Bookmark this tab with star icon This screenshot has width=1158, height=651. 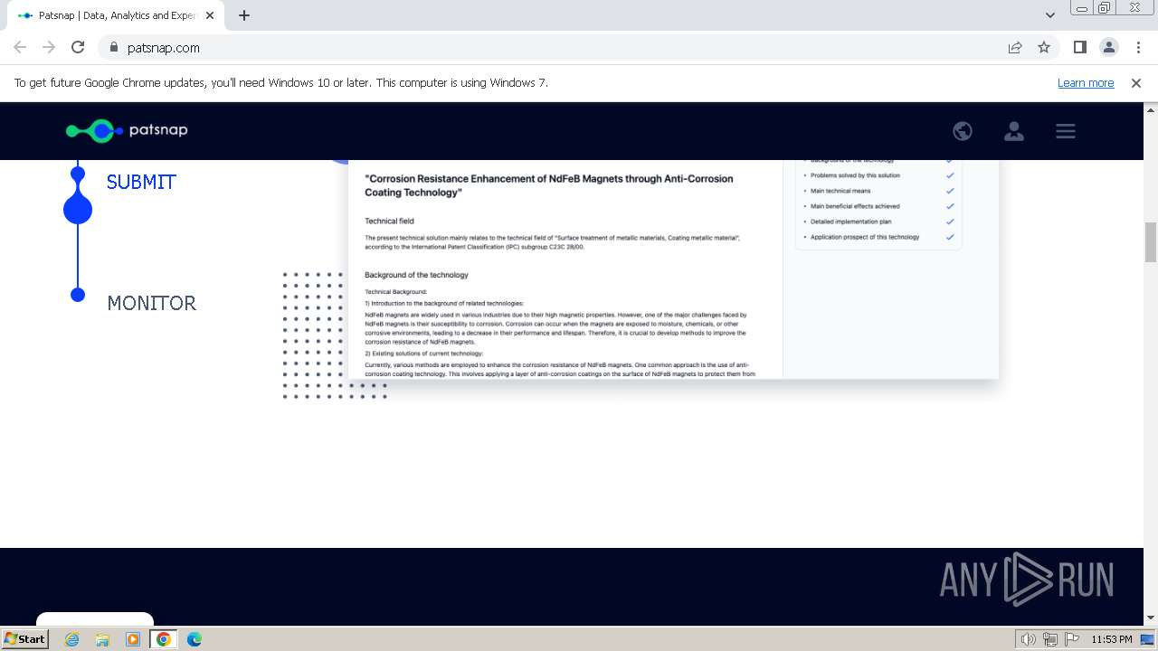(1044, 47)
